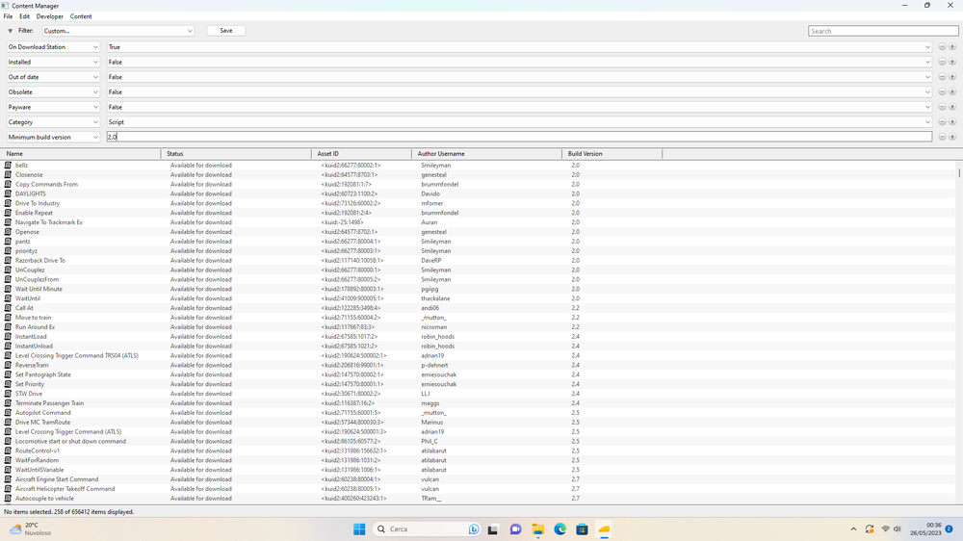Change the On Download Station value True
This screenshot has height=541, width=963.
point(520,46)
